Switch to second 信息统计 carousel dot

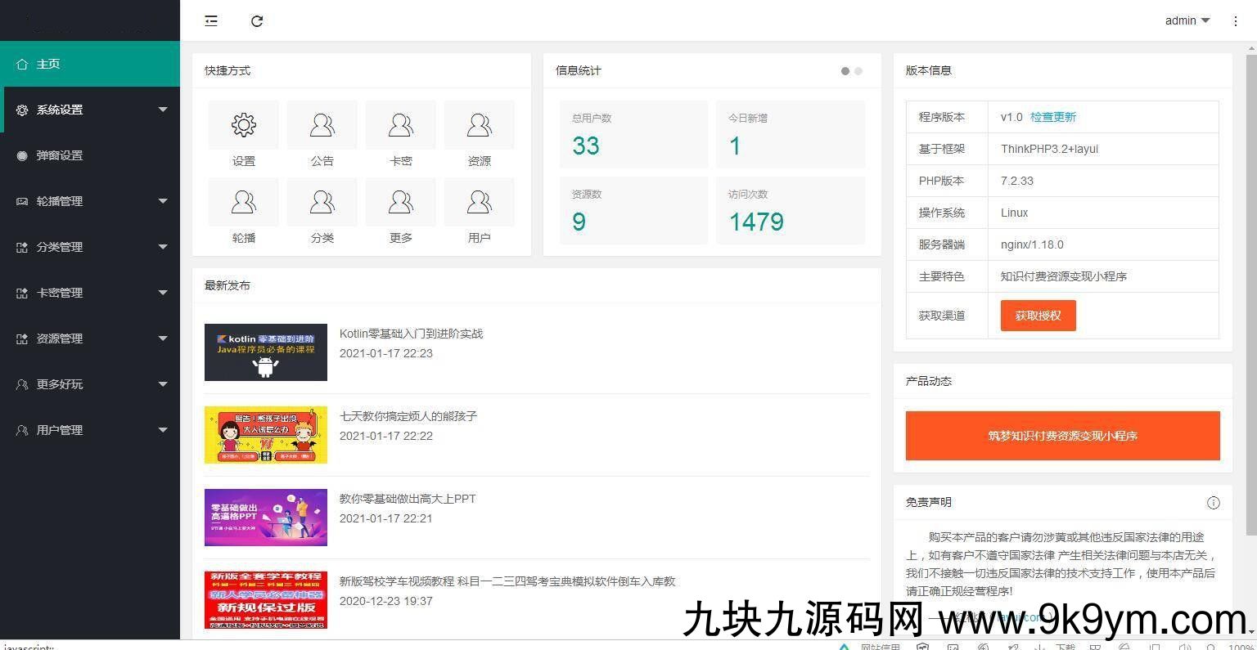[x=858, y=71]
